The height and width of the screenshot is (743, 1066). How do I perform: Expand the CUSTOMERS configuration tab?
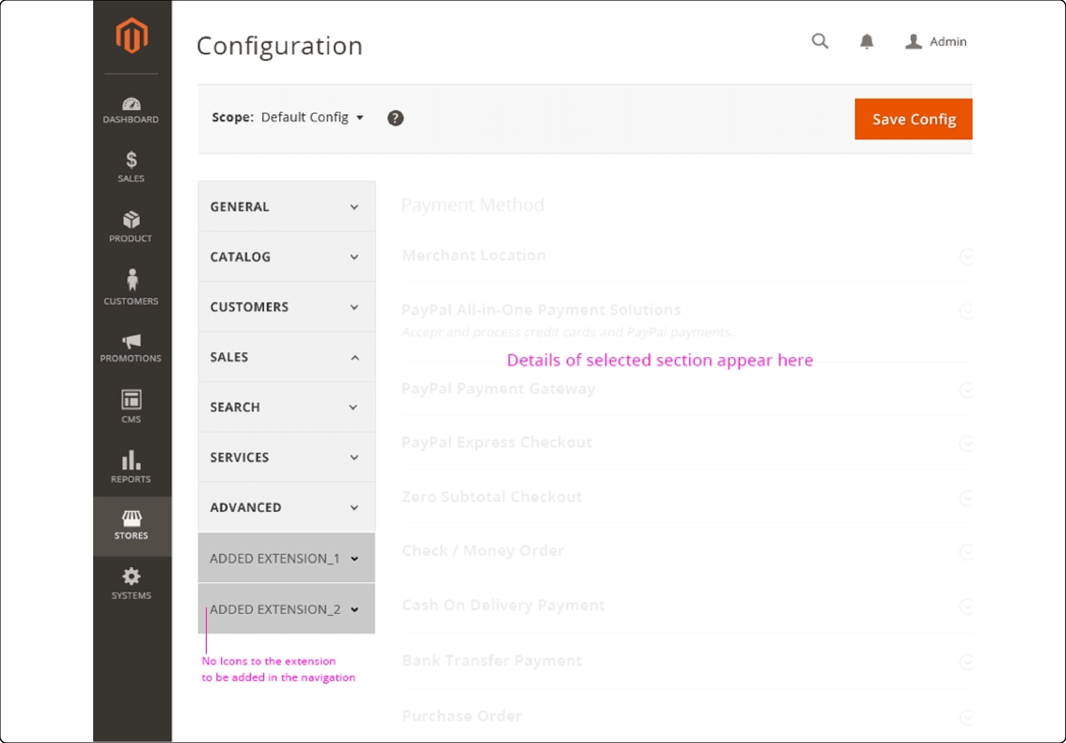point(286,307)
